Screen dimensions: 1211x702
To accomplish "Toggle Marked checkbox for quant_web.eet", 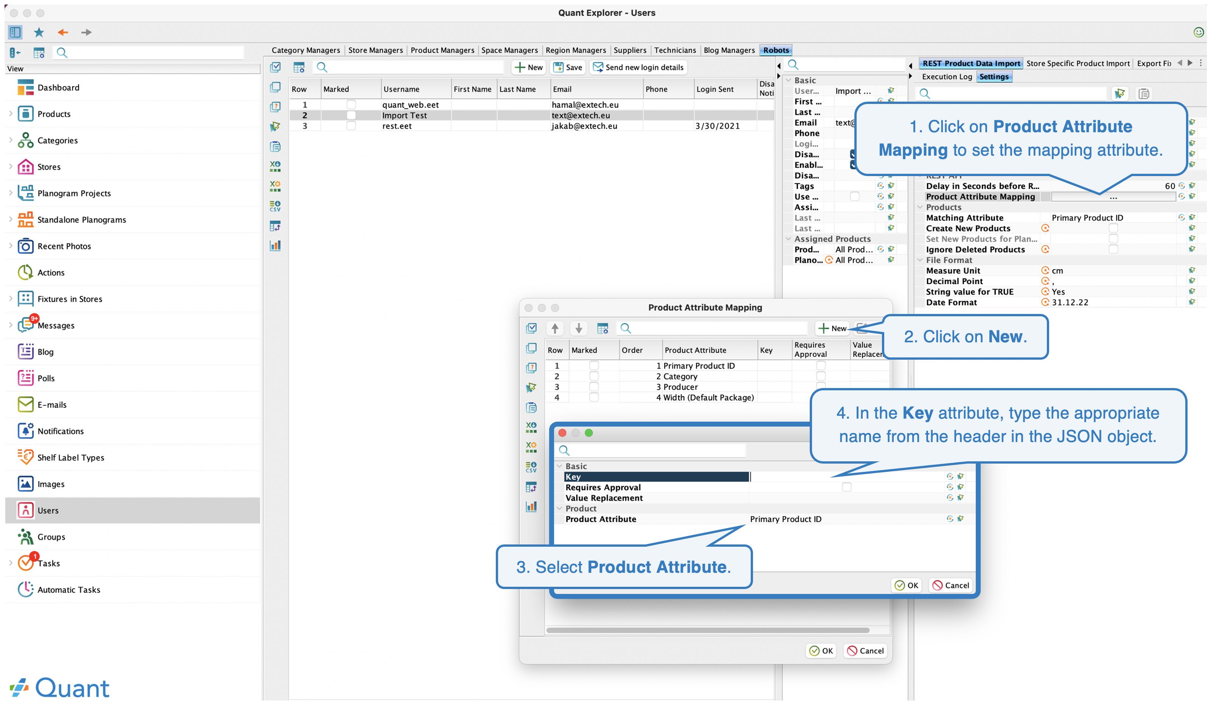I will (351, 104).
